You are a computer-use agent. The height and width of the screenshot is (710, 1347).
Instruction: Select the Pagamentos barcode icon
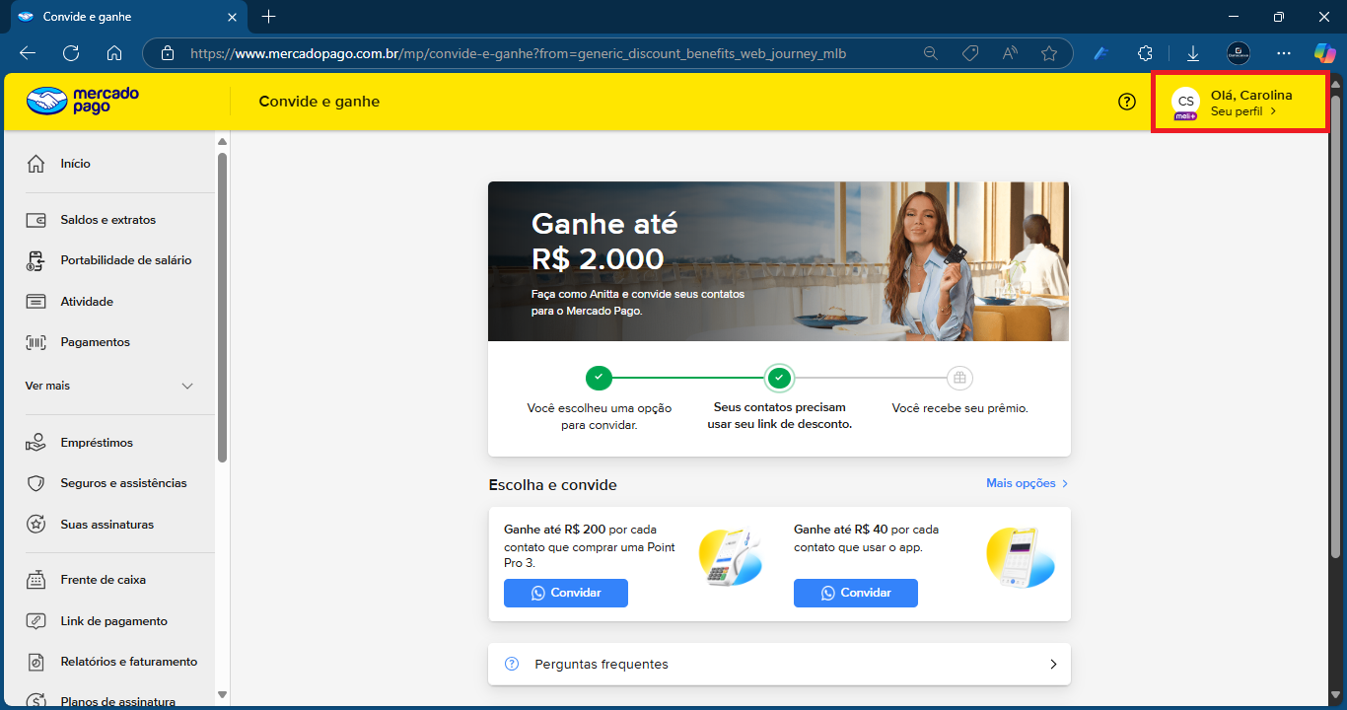pyautogui.click(x=36, y=342)
